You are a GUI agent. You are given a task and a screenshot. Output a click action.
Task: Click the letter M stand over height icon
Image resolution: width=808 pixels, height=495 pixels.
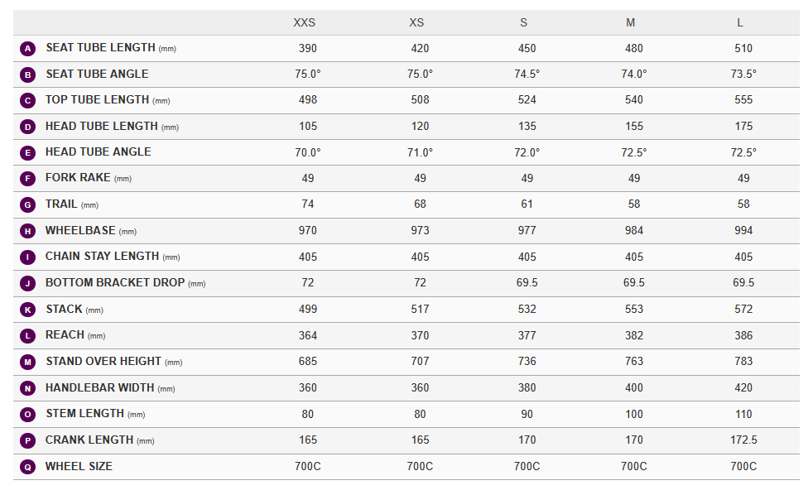[x=27, y=362]
